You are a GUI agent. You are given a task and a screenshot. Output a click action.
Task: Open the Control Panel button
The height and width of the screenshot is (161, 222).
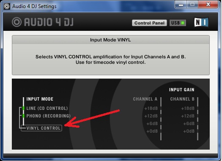[x=149, y=23]
